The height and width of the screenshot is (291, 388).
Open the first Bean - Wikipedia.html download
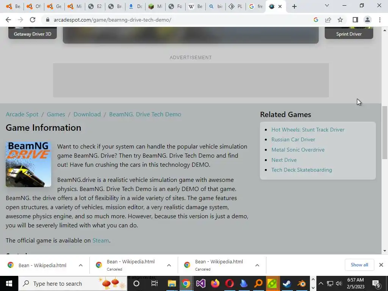pyautogui.click(x=42, y=265)
